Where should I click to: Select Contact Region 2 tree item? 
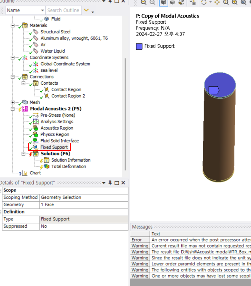point(68,96)
